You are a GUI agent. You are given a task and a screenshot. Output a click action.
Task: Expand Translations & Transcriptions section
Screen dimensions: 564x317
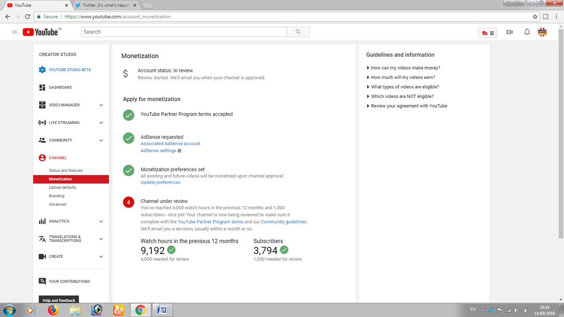[x=101, y=239]
